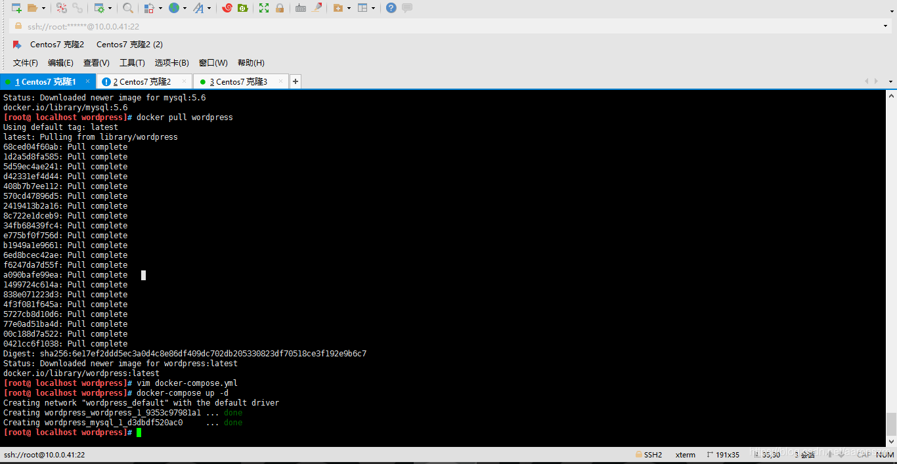
Task: Launch Xftp with red swirl icon
Action: point(227,8)
